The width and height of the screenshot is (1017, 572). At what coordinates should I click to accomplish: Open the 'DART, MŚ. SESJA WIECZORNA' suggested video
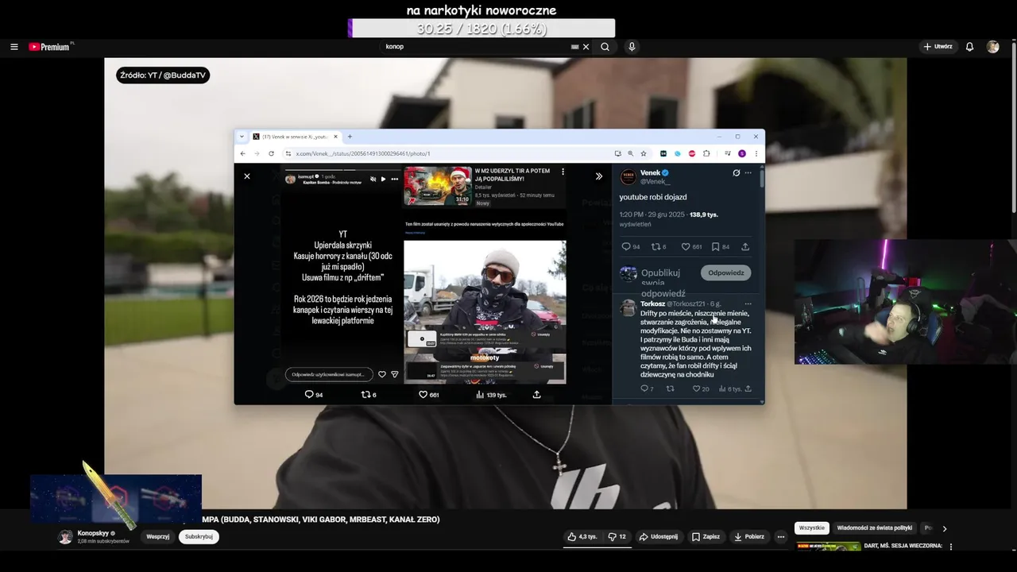[x=902, y=546]
